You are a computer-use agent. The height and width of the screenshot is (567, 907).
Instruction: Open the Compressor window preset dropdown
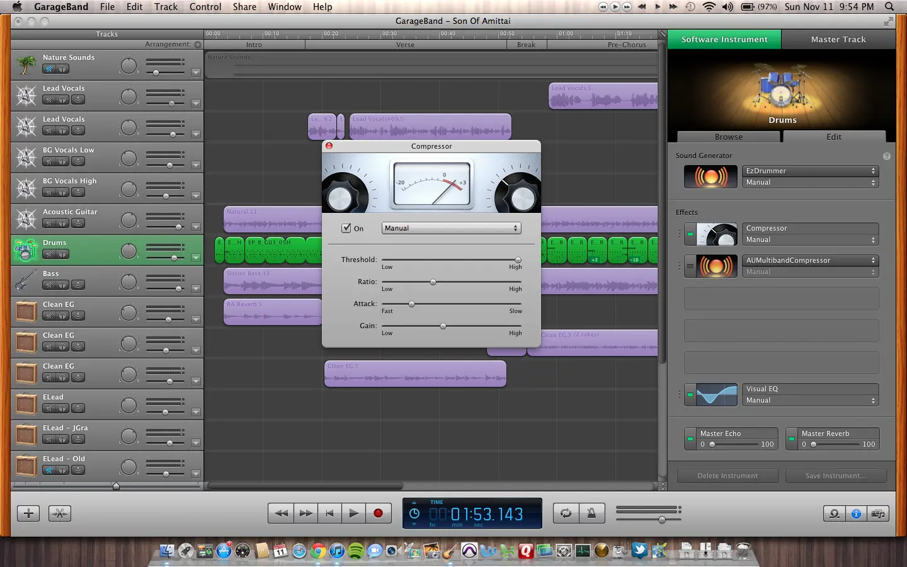point(451,228)
